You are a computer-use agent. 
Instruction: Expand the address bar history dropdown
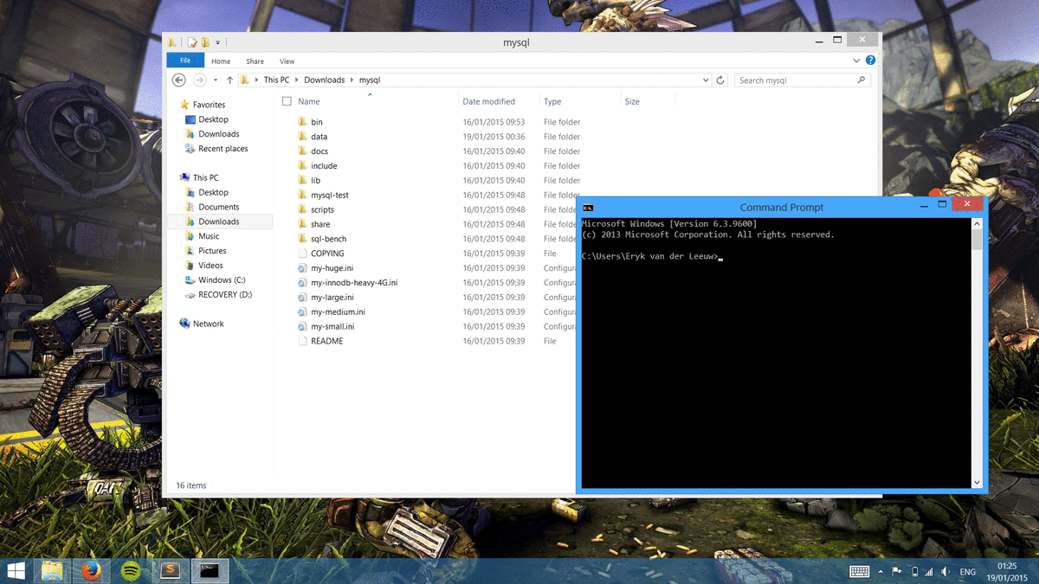point(706,80)
